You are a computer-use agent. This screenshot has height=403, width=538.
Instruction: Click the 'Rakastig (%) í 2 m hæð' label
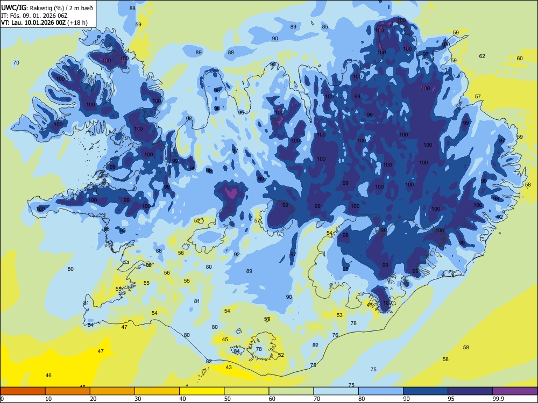point(61,8)
